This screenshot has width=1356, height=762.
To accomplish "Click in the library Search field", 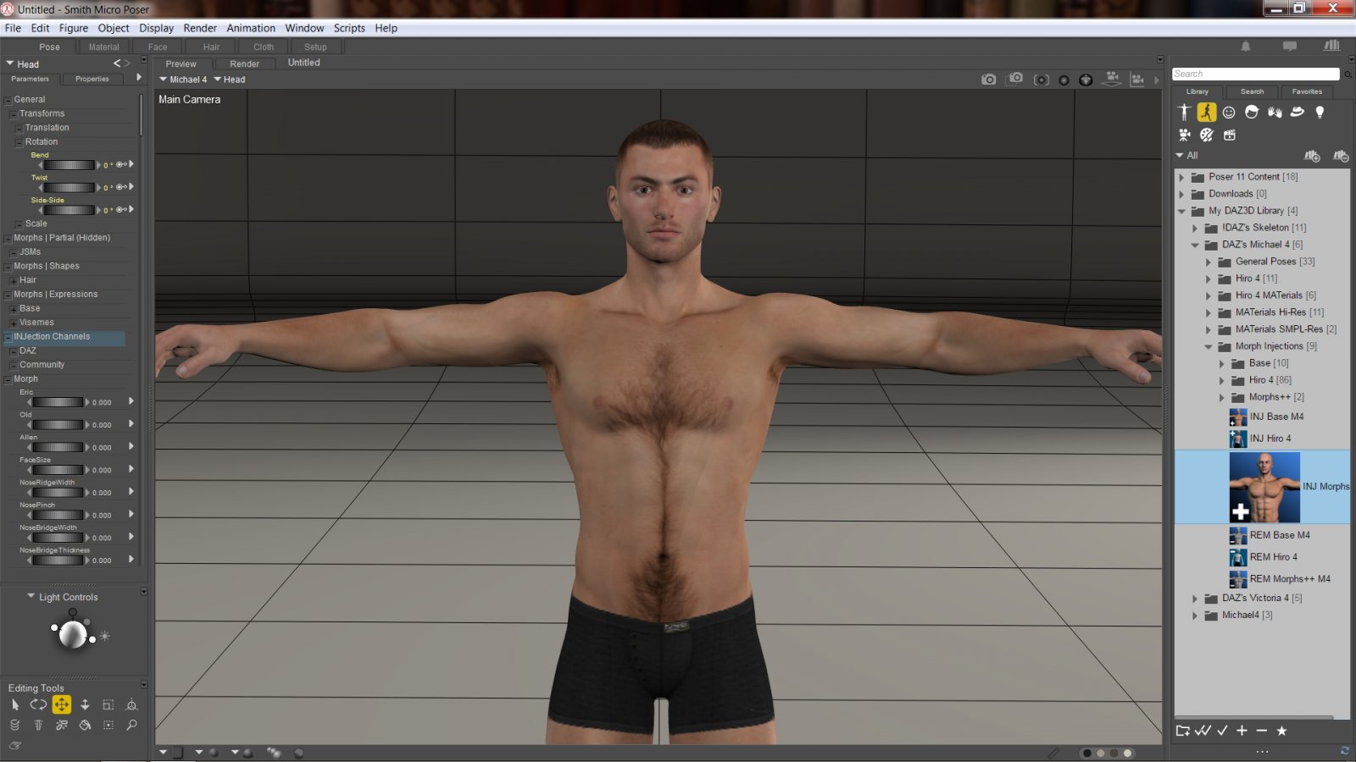I will (x=1253, y=74).
